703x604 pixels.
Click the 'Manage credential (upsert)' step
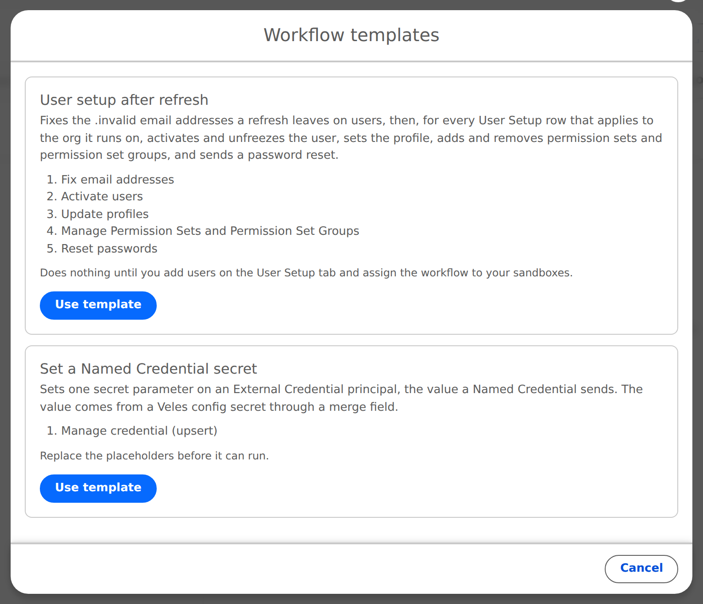(x=139, y=431)
